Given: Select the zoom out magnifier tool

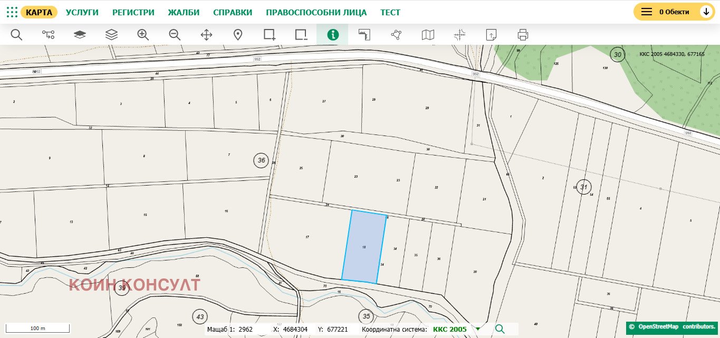Looking at the screenshot, I should (x=174, y=34).
